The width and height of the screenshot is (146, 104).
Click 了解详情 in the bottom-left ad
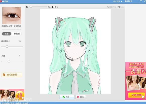point(20,95)
